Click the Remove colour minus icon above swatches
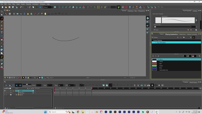The height and width of the screenshot is (114, 202). click(156, 56)
